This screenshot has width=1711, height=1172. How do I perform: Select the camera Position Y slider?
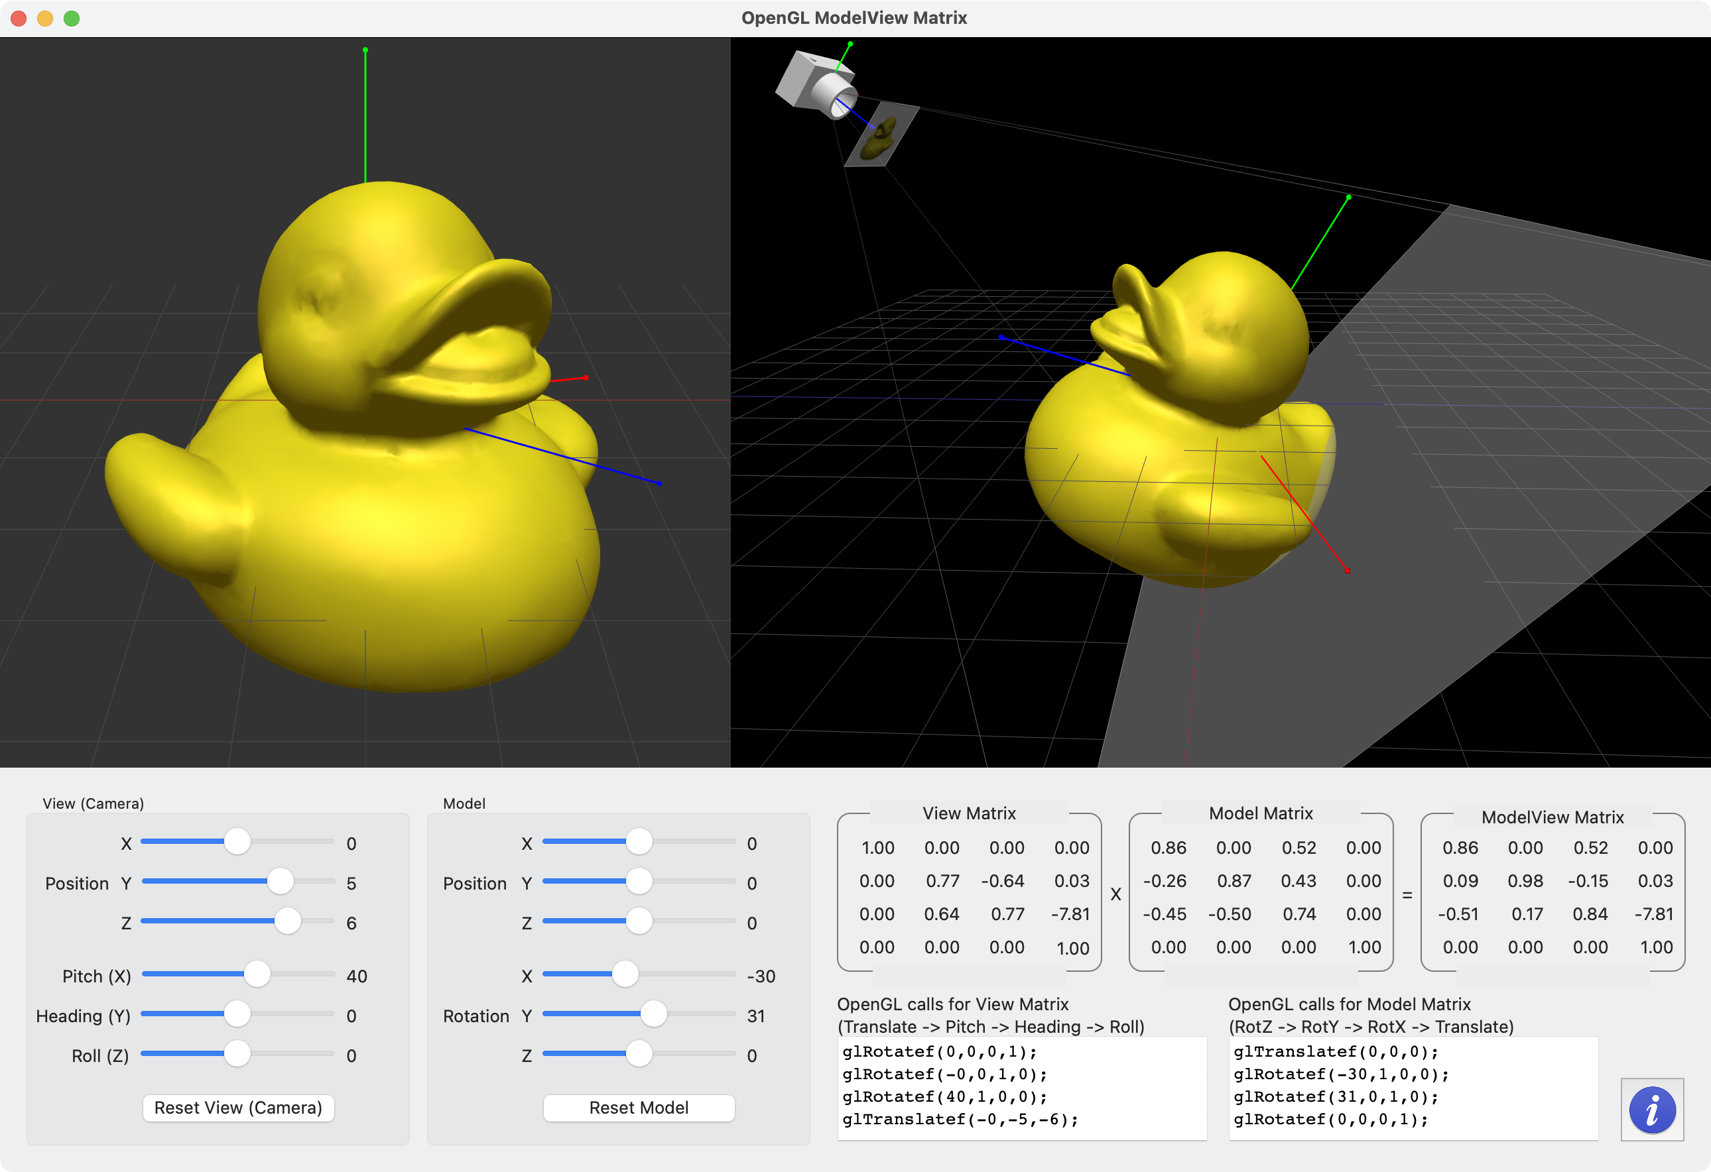[280, 880]
